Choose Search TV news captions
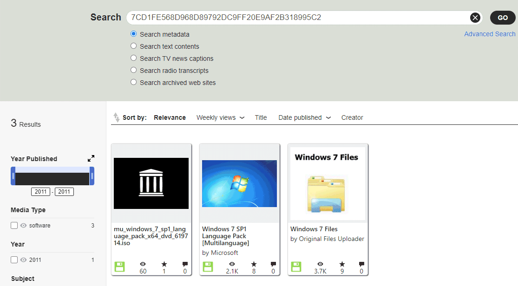Screen dimensions: 518x286 133,58
